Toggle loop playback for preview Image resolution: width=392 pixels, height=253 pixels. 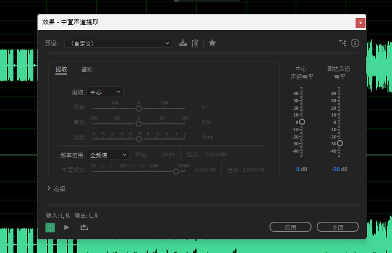[x=84, y=227]
